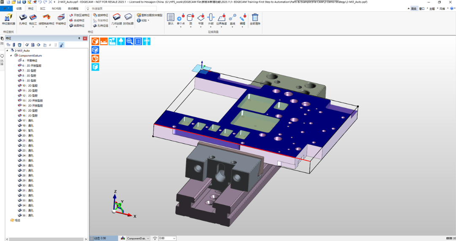Toggle the orange isometric view cube button
The height and width of the screenshot is (241, 456).
coord(95,42)
